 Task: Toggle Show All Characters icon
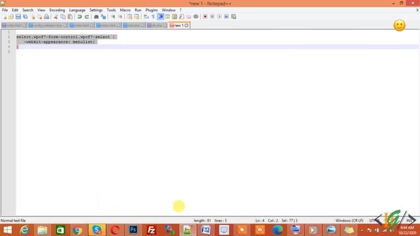pos(153,17)
